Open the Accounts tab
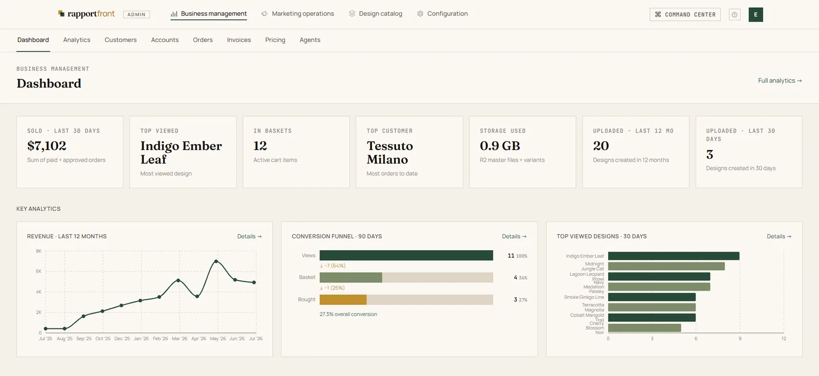Screen dimensions: 819x376 click(x=165, y=40)
